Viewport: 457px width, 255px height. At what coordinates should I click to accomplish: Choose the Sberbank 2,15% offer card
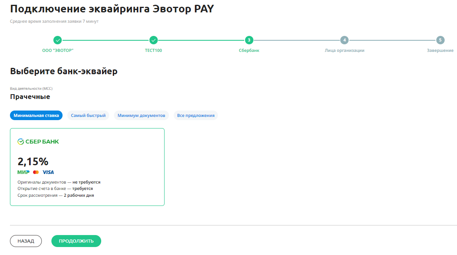pyautogui.click(x=87, y=167)
